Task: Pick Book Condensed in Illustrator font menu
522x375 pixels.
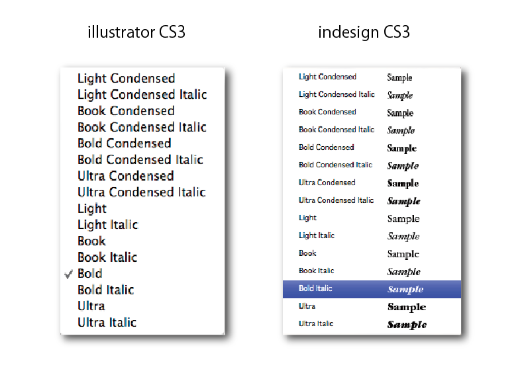Action: 126,110
